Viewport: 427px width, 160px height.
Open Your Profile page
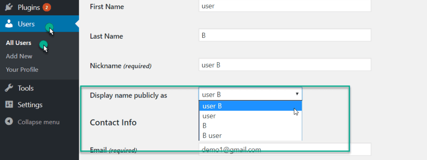22,70
